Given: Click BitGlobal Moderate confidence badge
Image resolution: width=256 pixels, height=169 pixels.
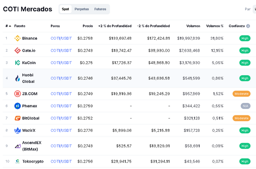Looking at the screenshot, I should (242, 118).
